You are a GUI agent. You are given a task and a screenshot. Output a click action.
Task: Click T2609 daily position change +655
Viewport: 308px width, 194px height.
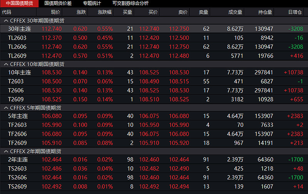click(296, 99)
